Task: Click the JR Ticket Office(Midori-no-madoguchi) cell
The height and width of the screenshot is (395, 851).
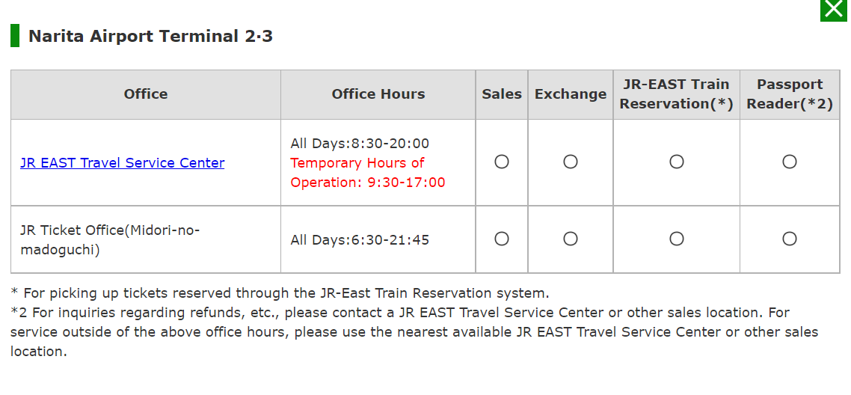Action: coord(146,240)
